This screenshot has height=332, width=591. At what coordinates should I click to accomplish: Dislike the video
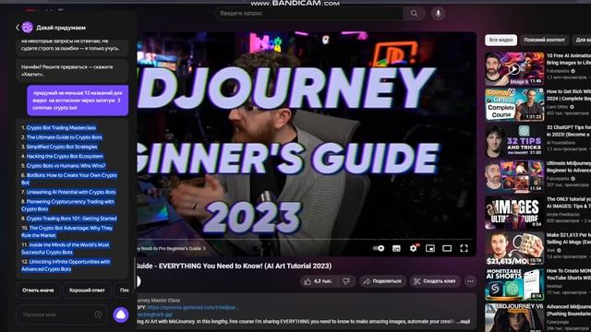346,281
